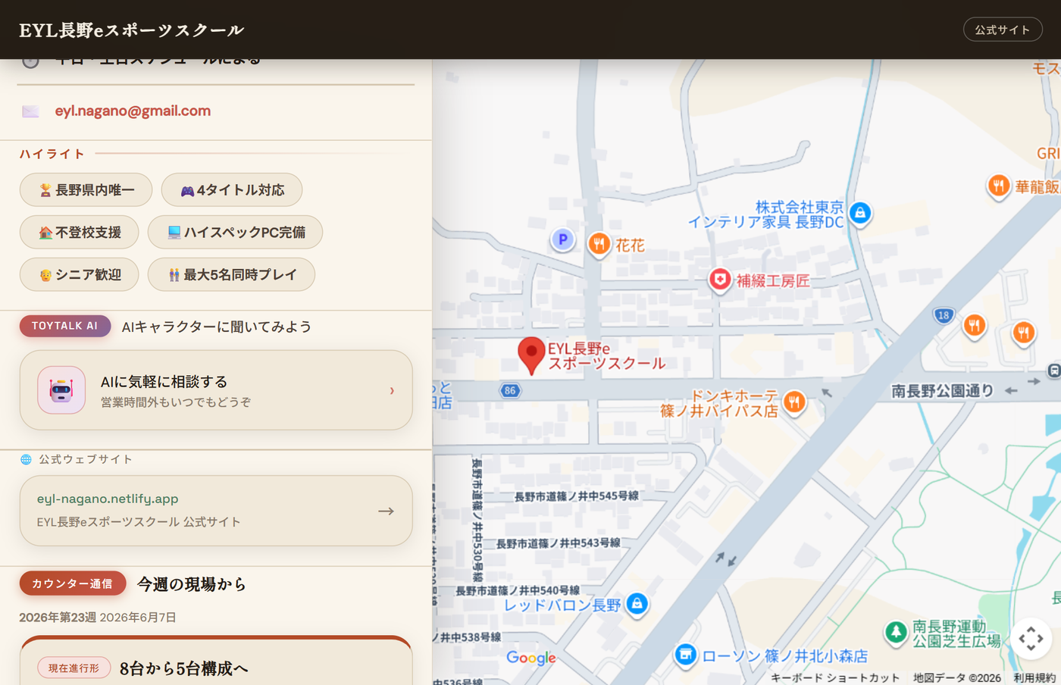
Task: Click the 株式会社東京インテリア家具 shopping marker
Action: (x=859, y=213)
